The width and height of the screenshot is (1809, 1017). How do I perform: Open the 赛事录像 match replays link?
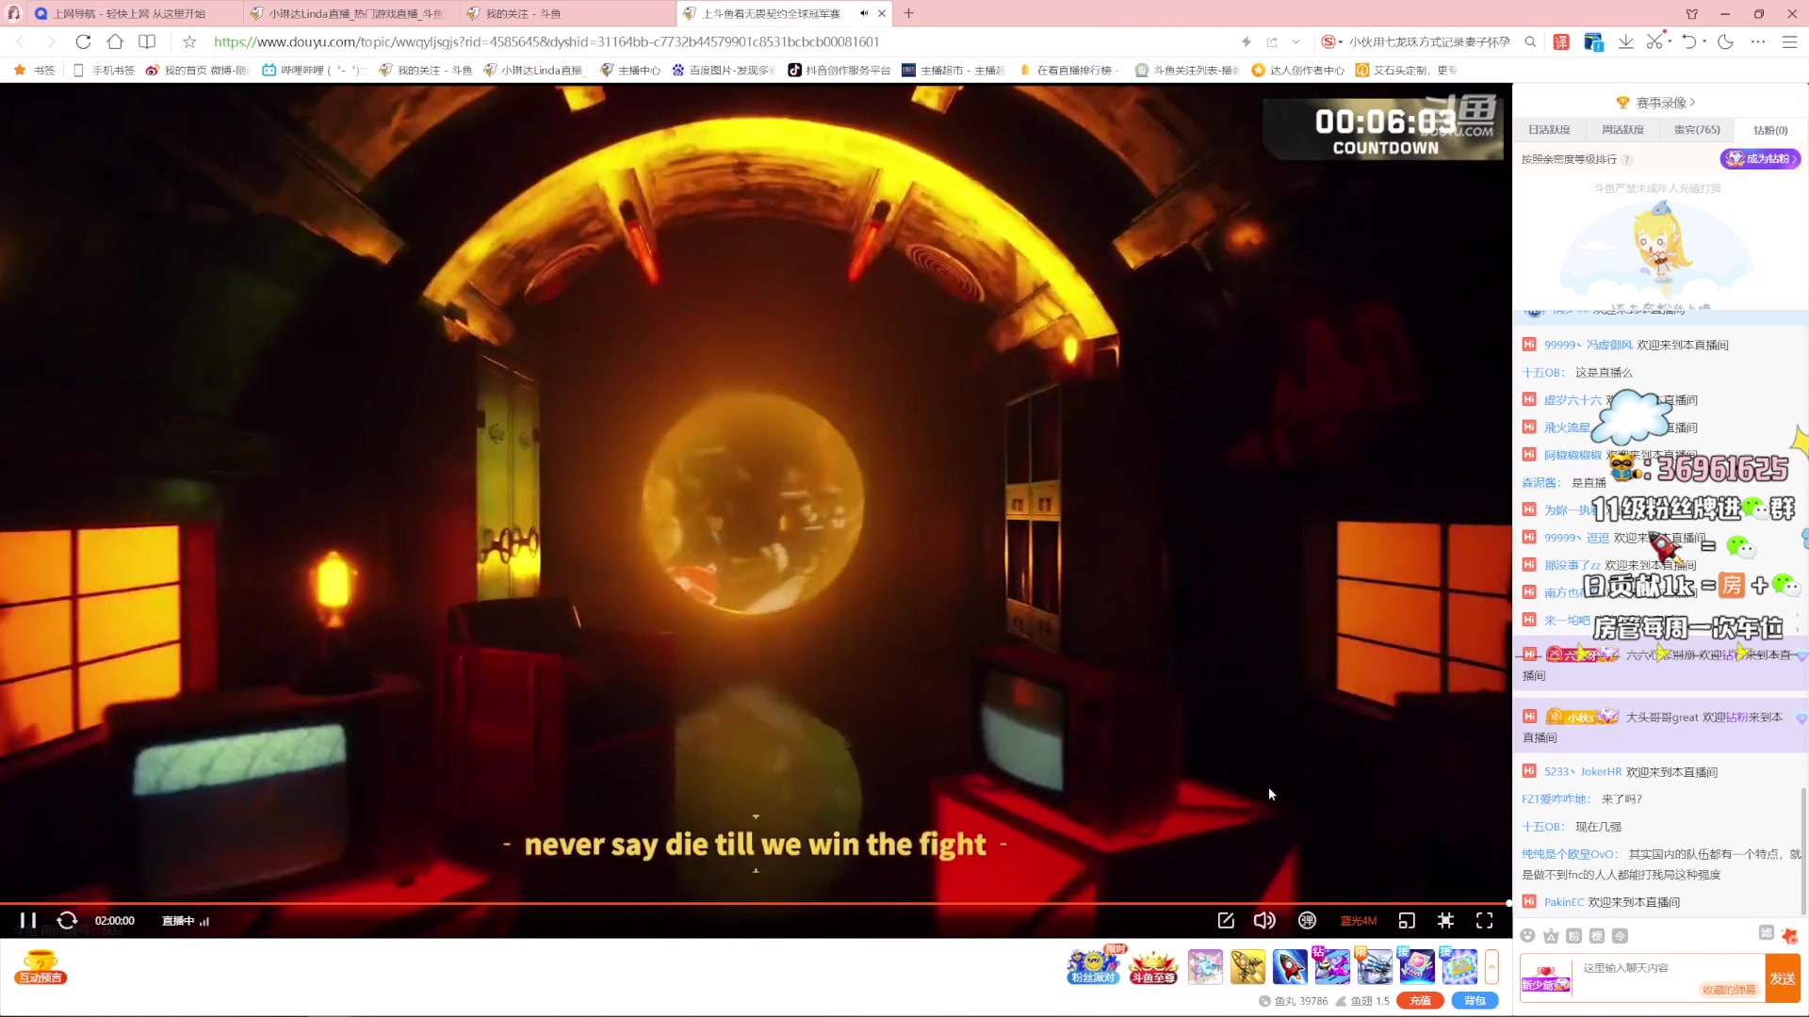point(1656,103)
